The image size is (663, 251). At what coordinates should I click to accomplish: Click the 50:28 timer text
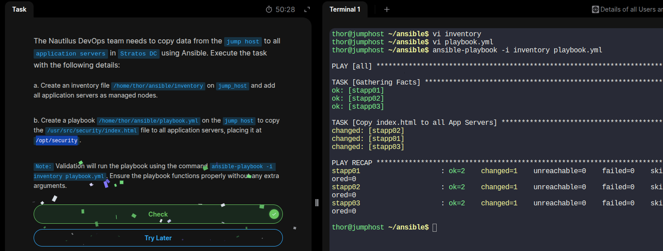click(285, 9)
